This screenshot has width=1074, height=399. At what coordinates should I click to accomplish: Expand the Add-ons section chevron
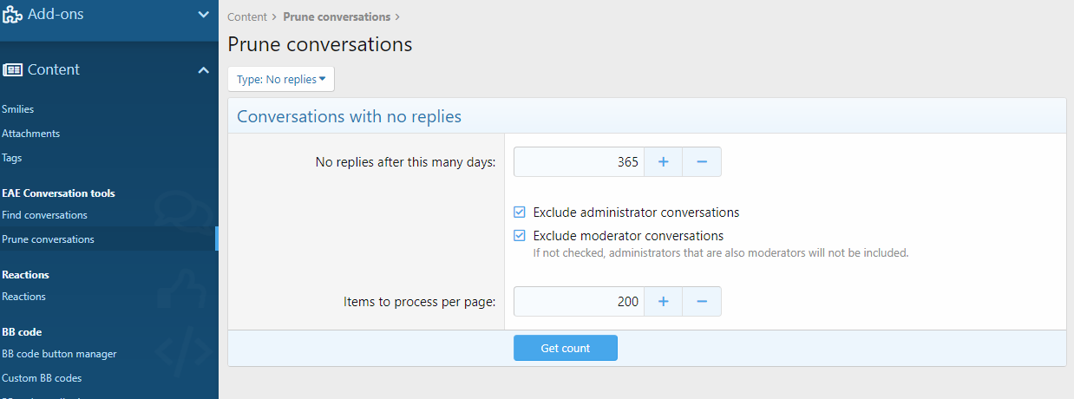(x=203, y=15)
